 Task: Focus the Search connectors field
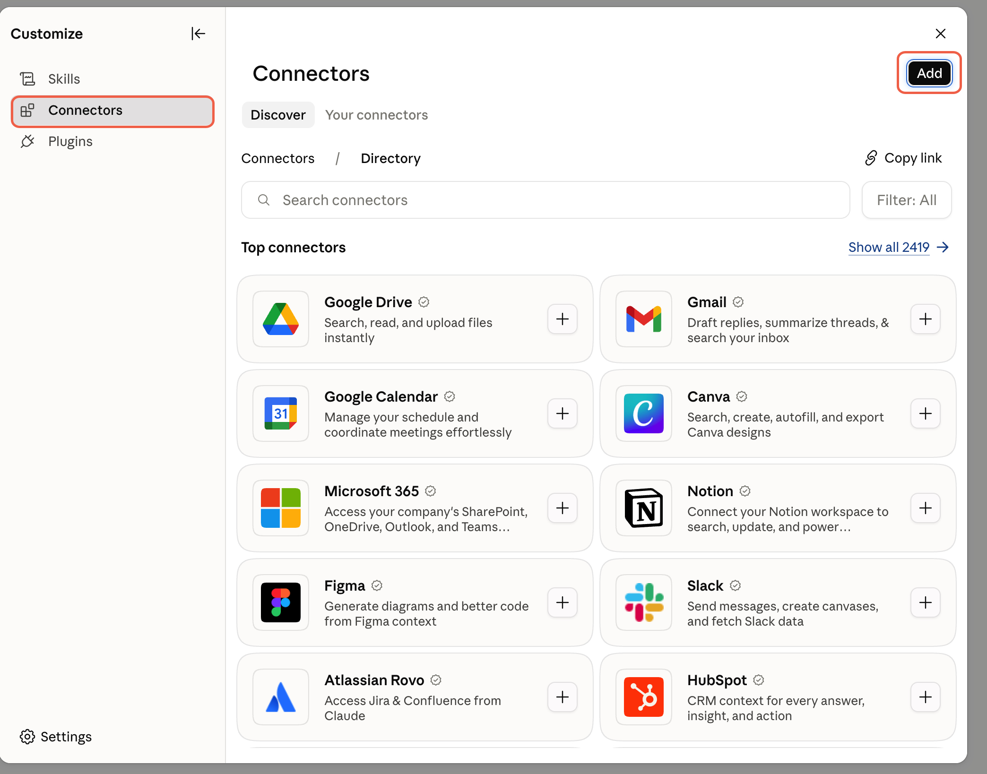[x=545, y=200]
